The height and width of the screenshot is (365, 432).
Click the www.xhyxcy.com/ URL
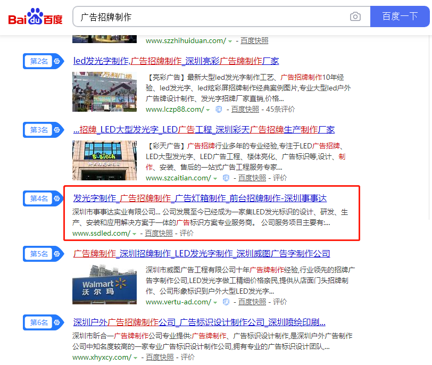[102, 358]
